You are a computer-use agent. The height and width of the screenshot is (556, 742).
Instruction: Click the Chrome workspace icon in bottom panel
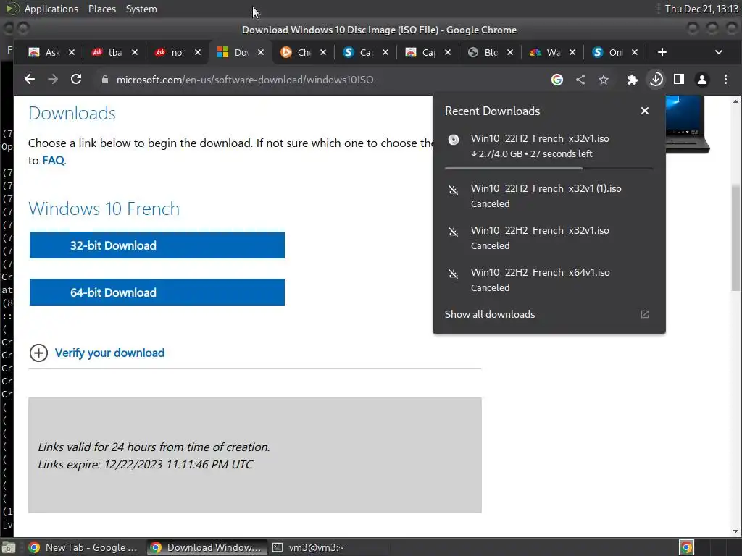(686, 547)
